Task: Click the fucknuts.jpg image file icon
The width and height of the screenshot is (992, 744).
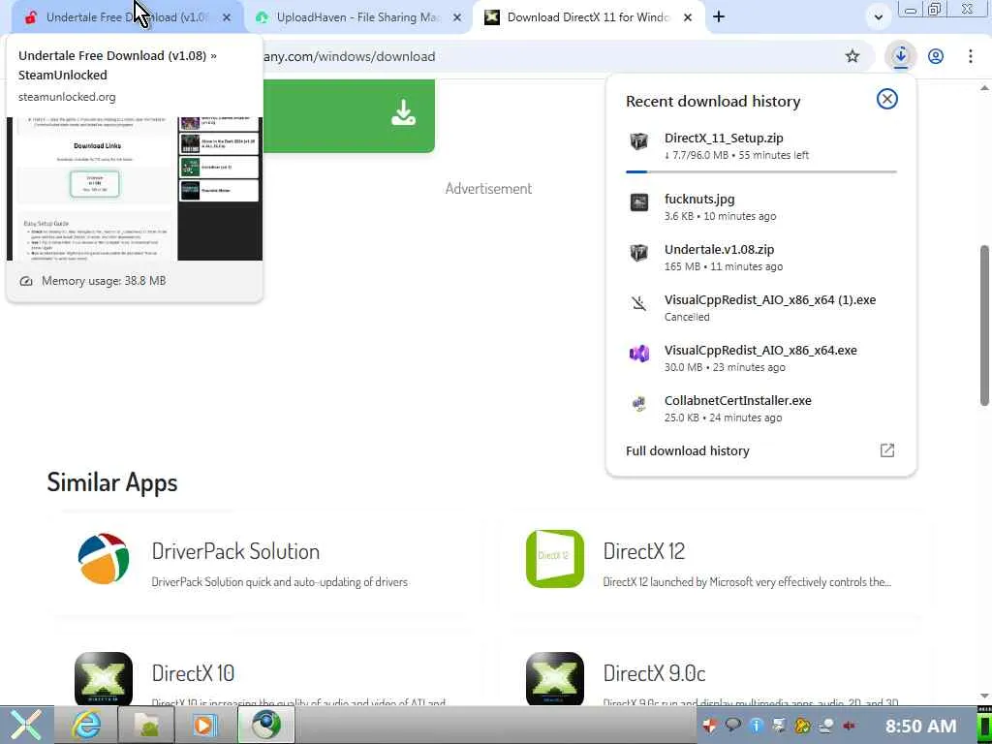Action: pyautogui.click(x=639, y=202)
